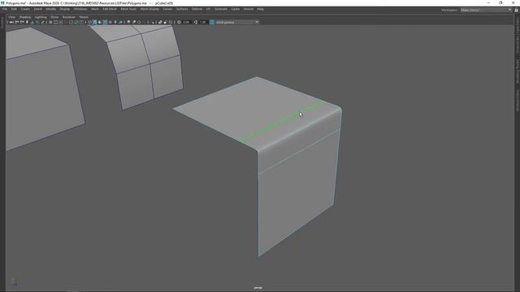
Task: Click the Lock Camera icon
Action: click(17, 22)
